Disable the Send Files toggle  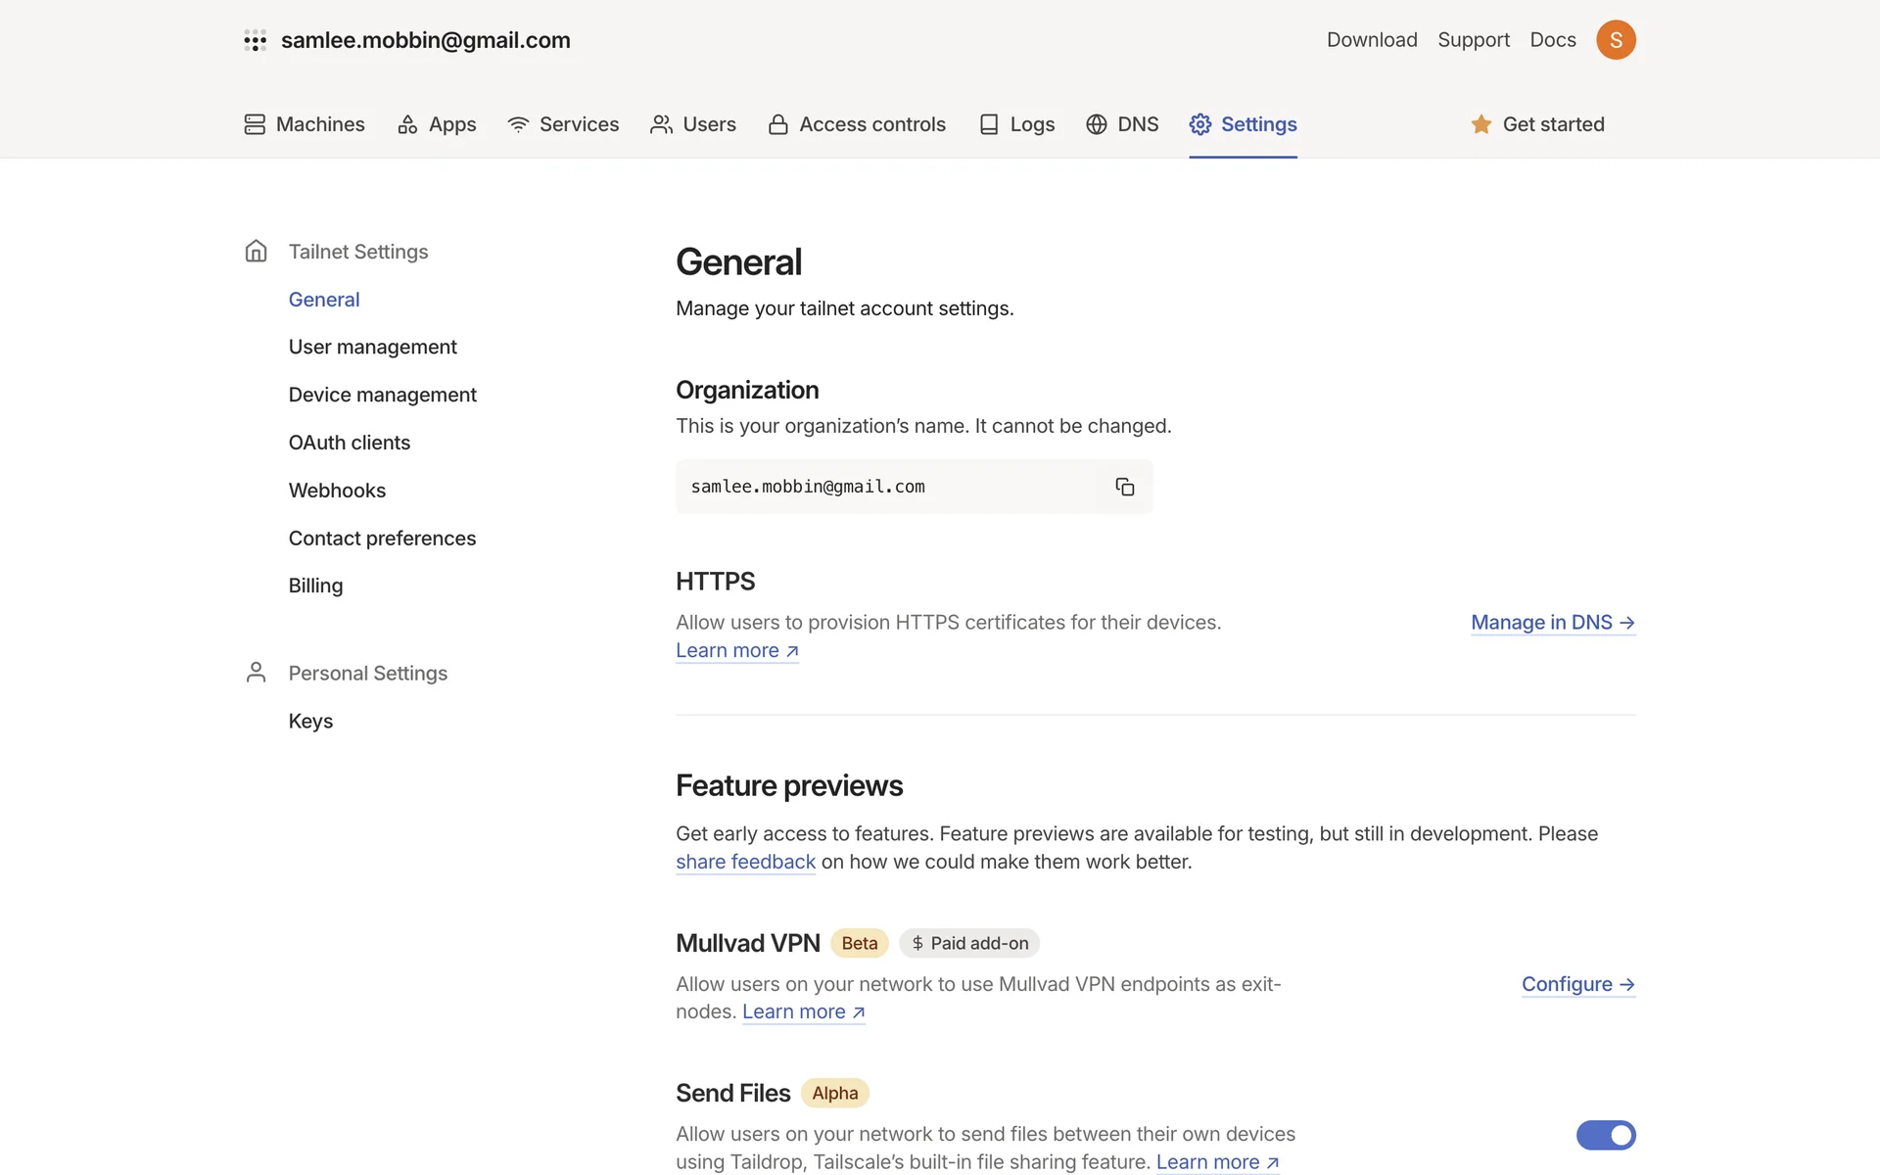point(1605,1135)
